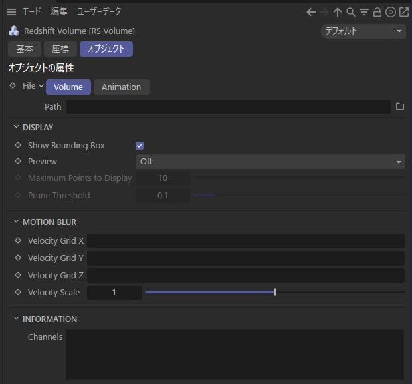Image resolution: width=412 pixels, height=384 pixels.
Task: Open the モード menu
Action: 31,11
